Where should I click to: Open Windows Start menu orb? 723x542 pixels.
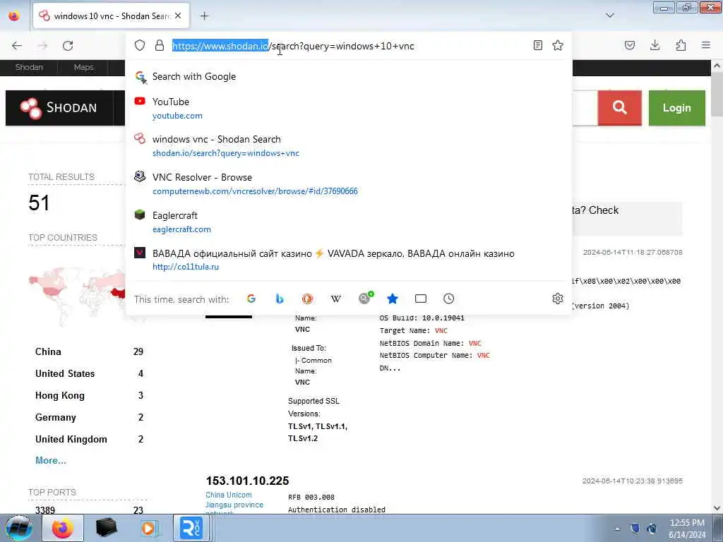click(x=19, y=528)
